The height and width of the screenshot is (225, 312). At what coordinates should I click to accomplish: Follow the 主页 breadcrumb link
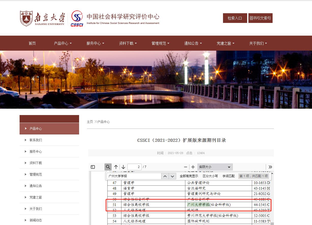coord(90,122)
